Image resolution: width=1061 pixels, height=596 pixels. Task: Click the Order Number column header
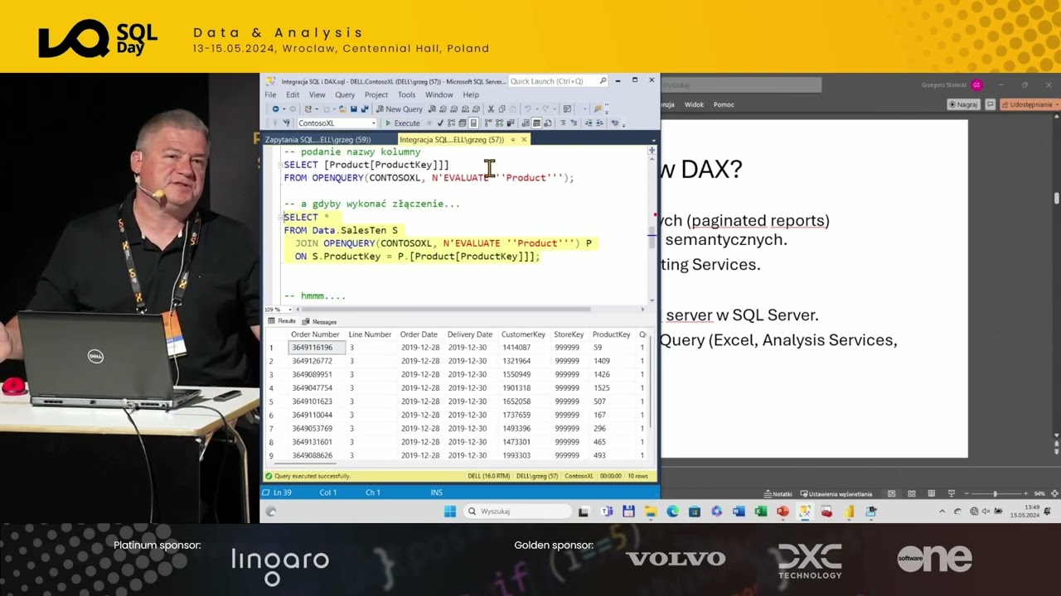315,334
